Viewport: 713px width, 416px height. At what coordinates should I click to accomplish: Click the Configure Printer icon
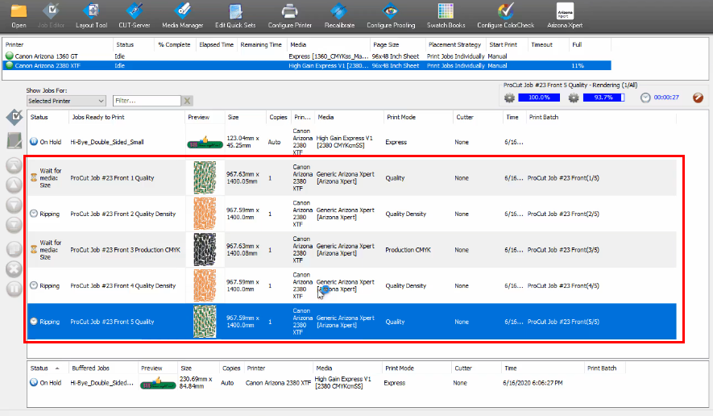tap(290, 14)
